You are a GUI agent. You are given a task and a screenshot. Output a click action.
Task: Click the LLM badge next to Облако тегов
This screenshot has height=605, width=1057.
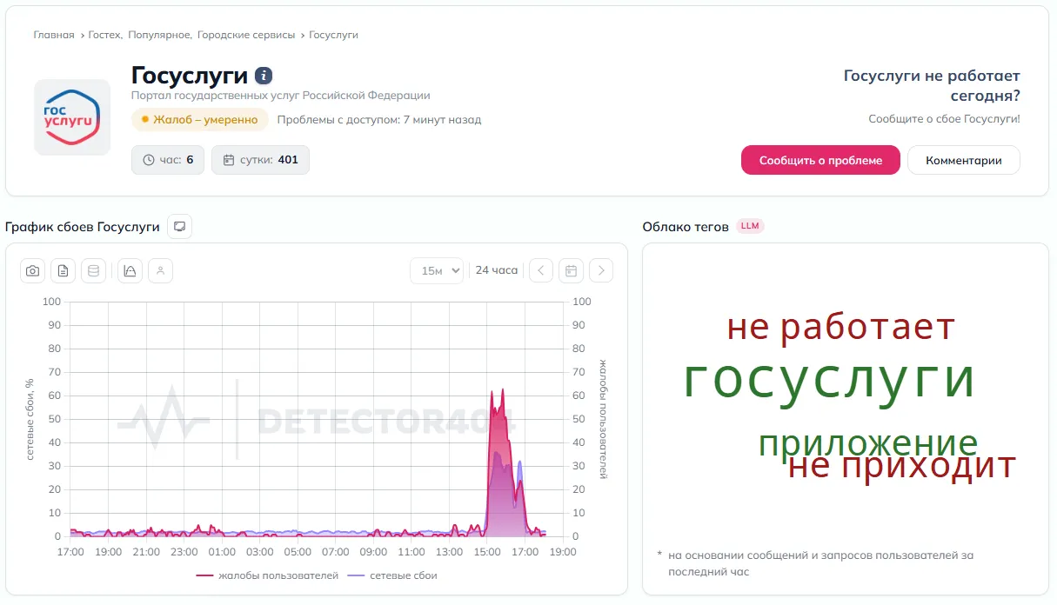(x=750, y=226)
